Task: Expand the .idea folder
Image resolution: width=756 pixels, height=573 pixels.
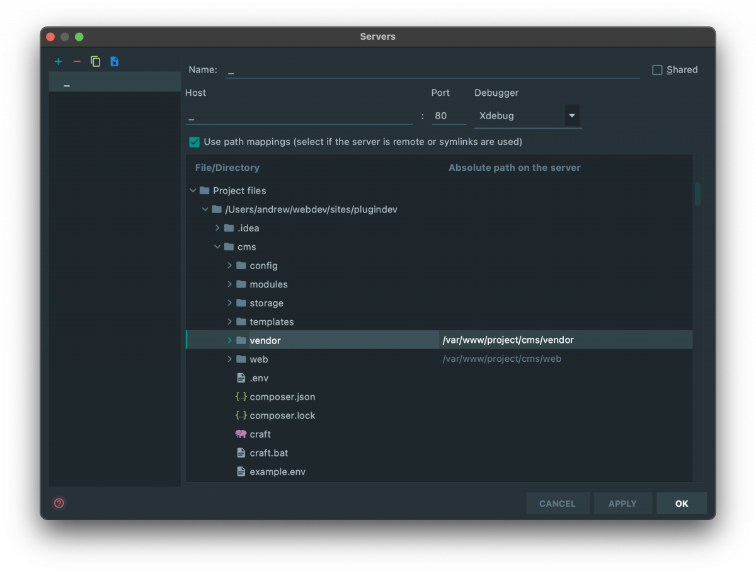Action: [217, 228]
